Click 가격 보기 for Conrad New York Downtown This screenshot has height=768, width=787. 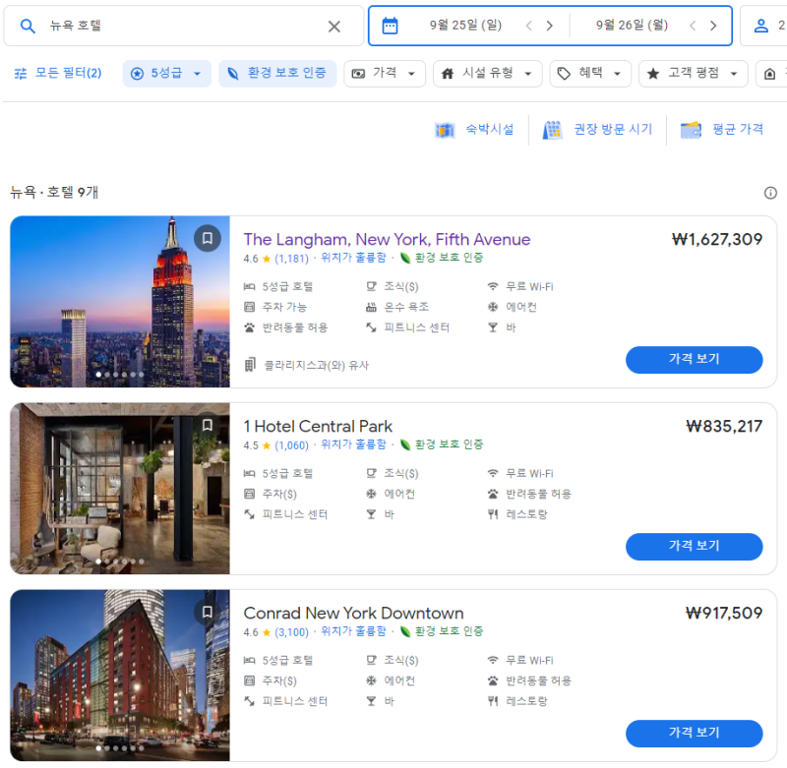click(x=695, y=733)
